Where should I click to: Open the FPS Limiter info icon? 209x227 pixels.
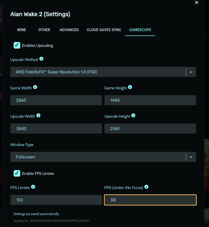33,187
